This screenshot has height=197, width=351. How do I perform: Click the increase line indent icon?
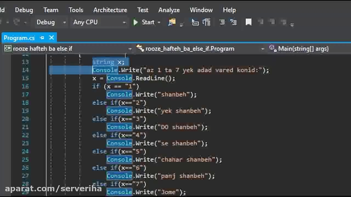click(x=207, y=22)
